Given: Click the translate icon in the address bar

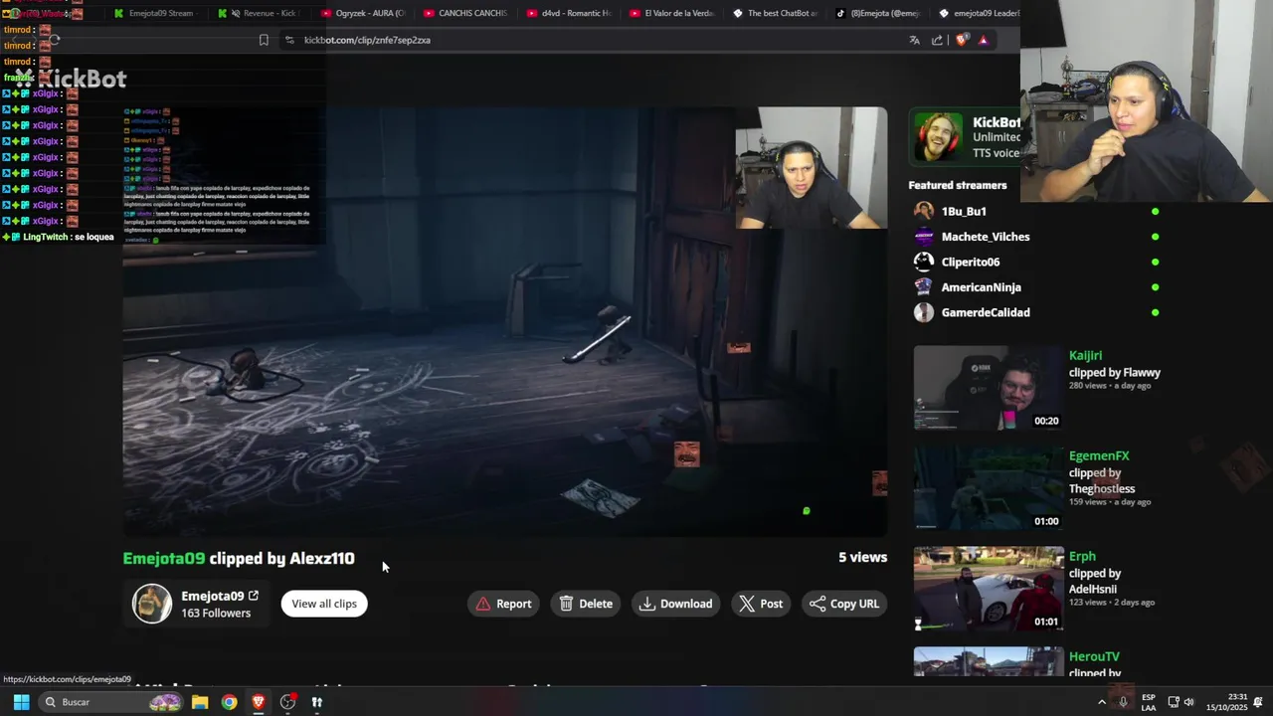Looking at the screenshot, I should click(914, 40).
